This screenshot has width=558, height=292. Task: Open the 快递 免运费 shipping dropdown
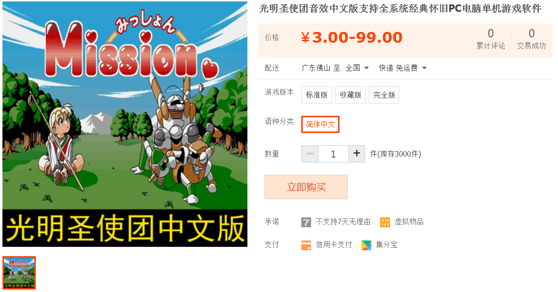pos(403,68)
